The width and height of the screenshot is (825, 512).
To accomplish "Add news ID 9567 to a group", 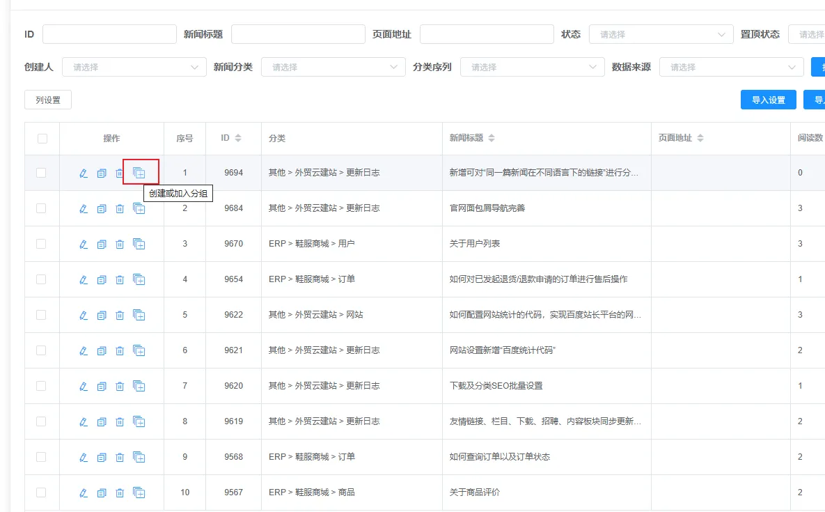I will coord(139,492).
